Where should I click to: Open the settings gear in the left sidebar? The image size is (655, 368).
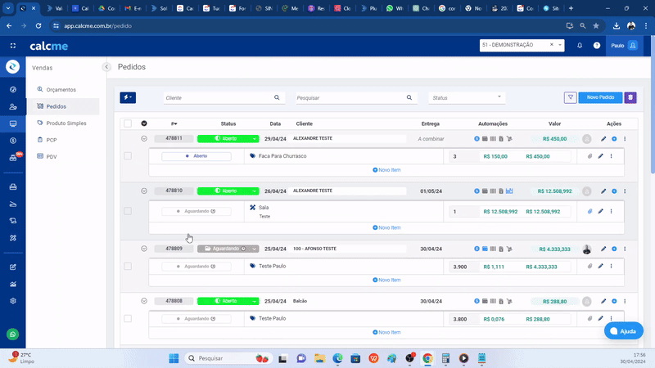coord(12,300)
